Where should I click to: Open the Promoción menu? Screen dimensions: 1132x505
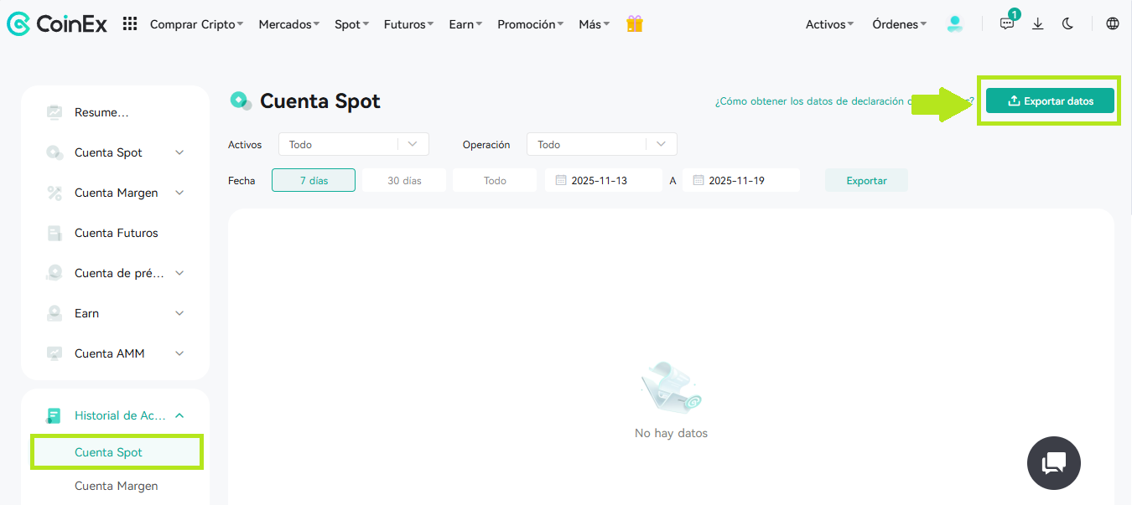point(530,24)
